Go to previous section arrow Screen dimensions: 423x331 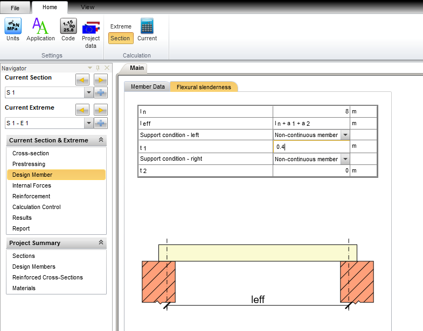click(82, 80)
